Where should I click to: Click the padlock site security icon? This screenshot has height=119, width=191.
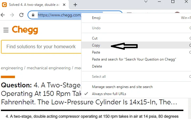(33, 15)
